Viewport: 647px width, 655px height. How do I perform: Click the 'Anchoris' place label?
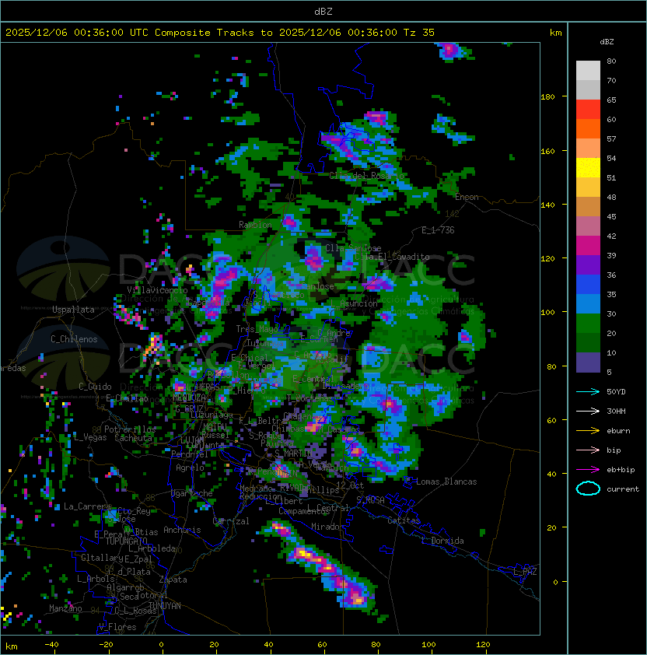182,530
